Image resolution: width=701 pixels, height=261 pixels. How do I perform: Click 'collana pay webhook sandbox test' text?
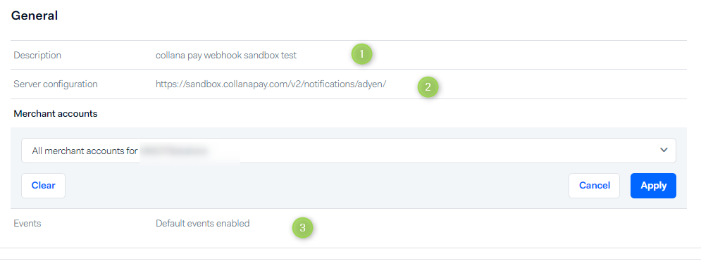click(x=225, y=56)
